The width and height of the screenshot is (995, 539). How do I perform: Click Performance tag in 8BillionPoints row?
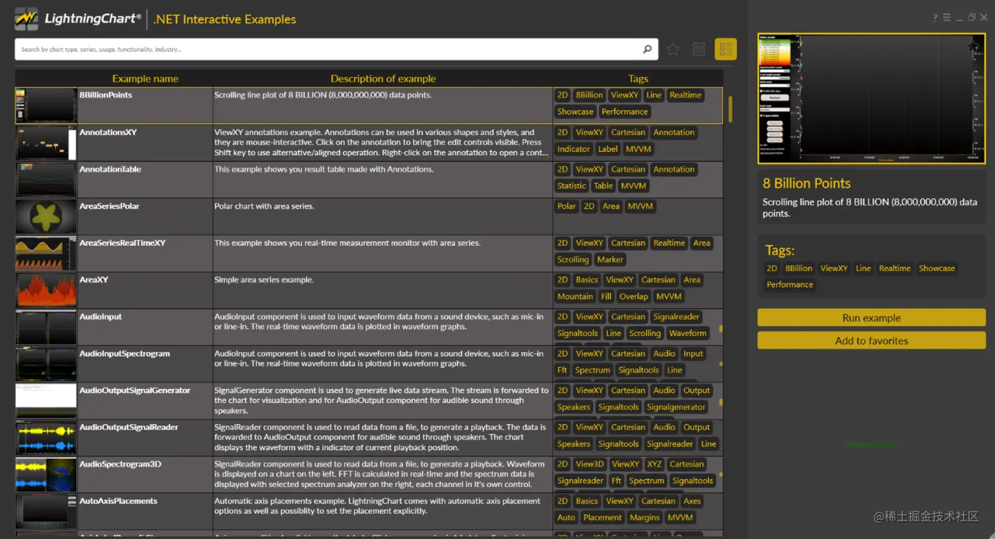pos(625,111)
